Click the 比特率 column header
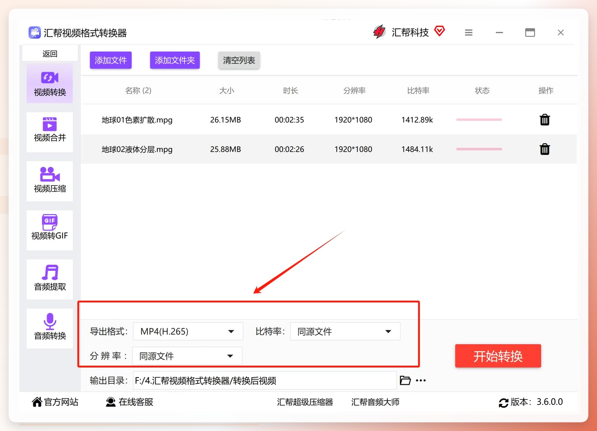 (x=418, y=90)
